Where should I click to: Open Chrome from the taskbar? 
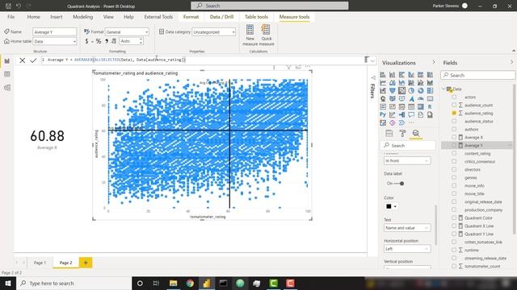tap(190, 283)
